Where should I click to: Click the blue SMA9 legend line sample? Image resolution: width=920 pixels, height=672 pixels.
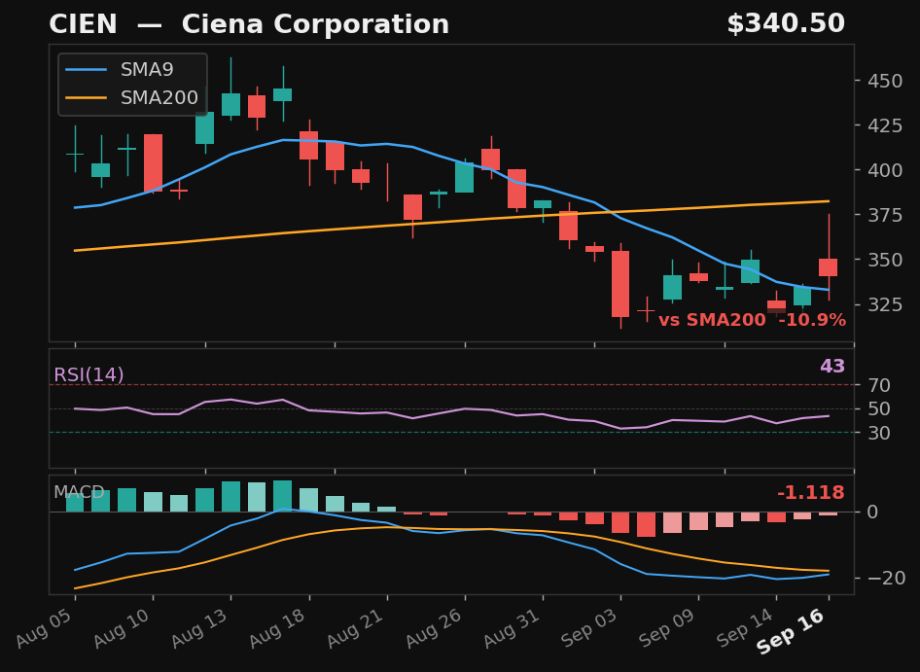tap(87, 70)
